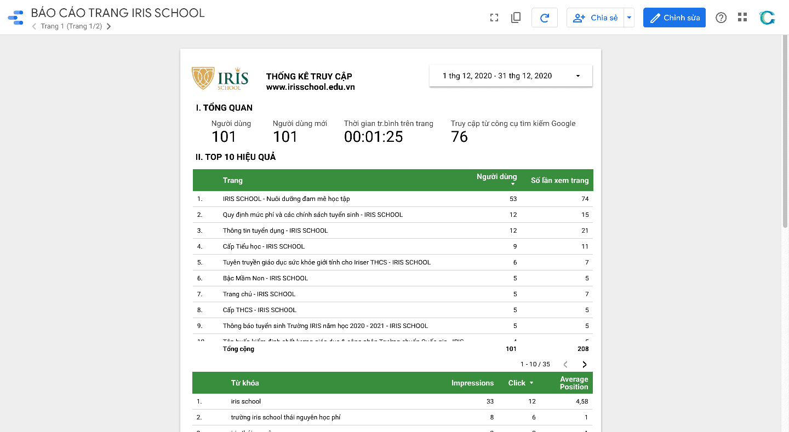Go to previous table page arrow
Viewport: 789px width, 432px height.
pos(565,364)
